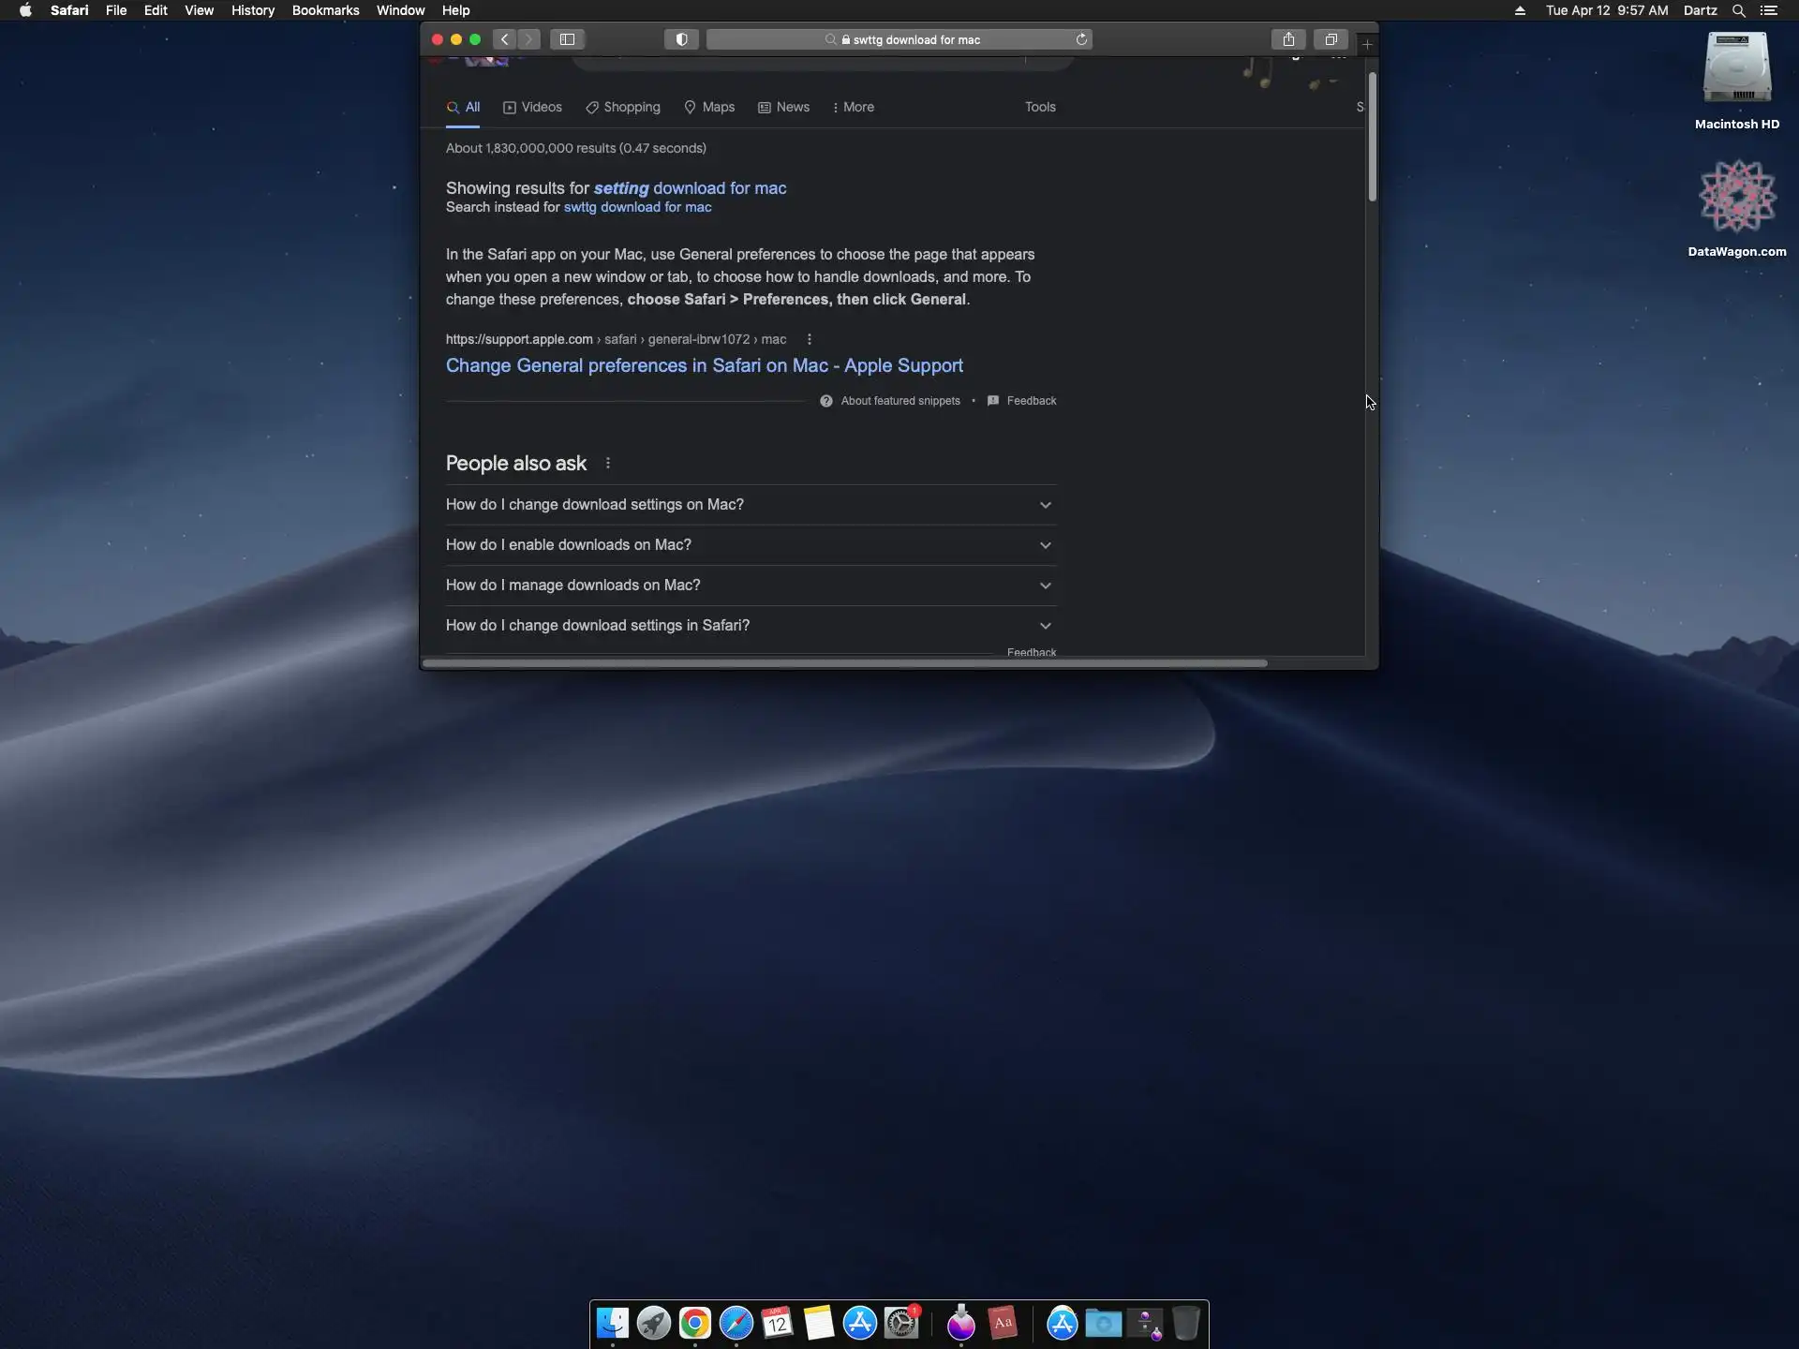Switch to the Videos results tab
Viewport: 1799px width, 1349px height.
(x=532, y=107)
